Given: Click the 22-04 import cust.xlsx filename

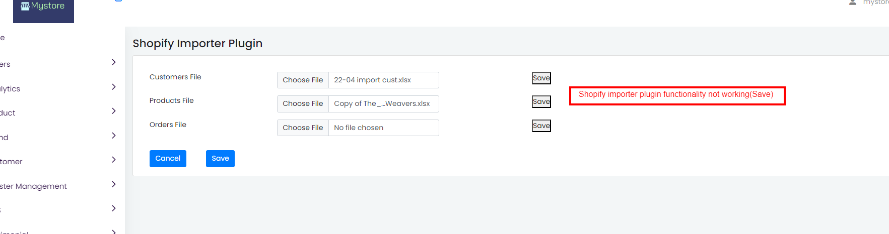Looking at the screenshot, I should 372,80.
